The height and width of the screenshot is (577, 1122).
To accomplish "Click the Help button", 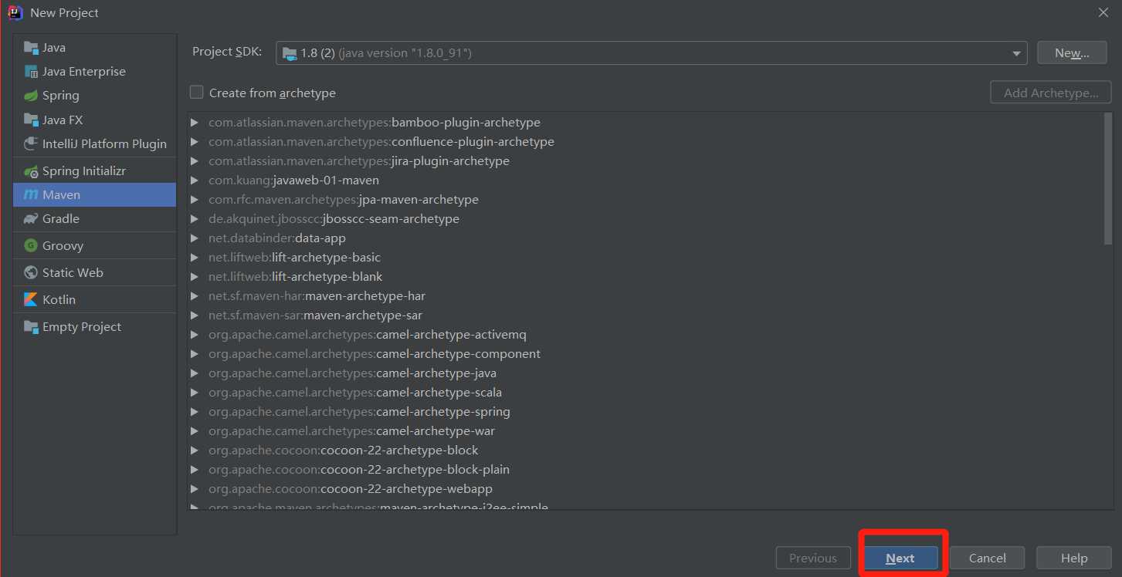I will pyautogui.click(x=1074, y=558).
